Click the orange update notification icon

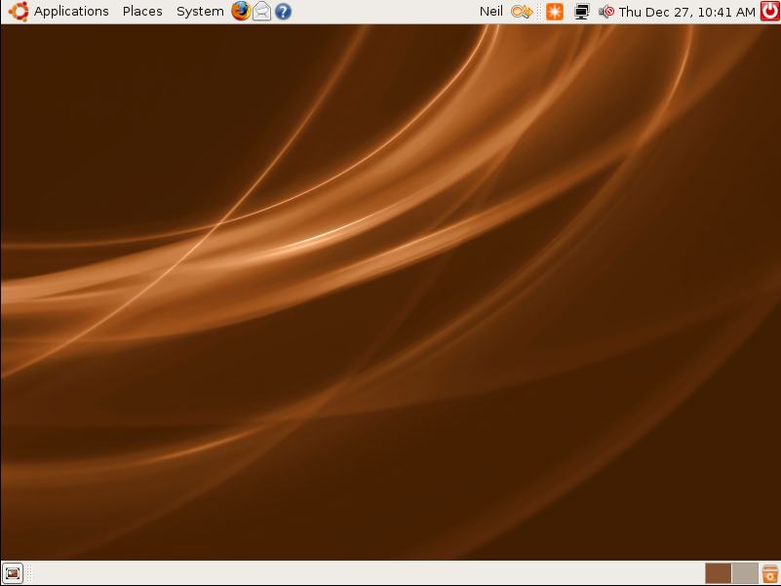[554, 12]
